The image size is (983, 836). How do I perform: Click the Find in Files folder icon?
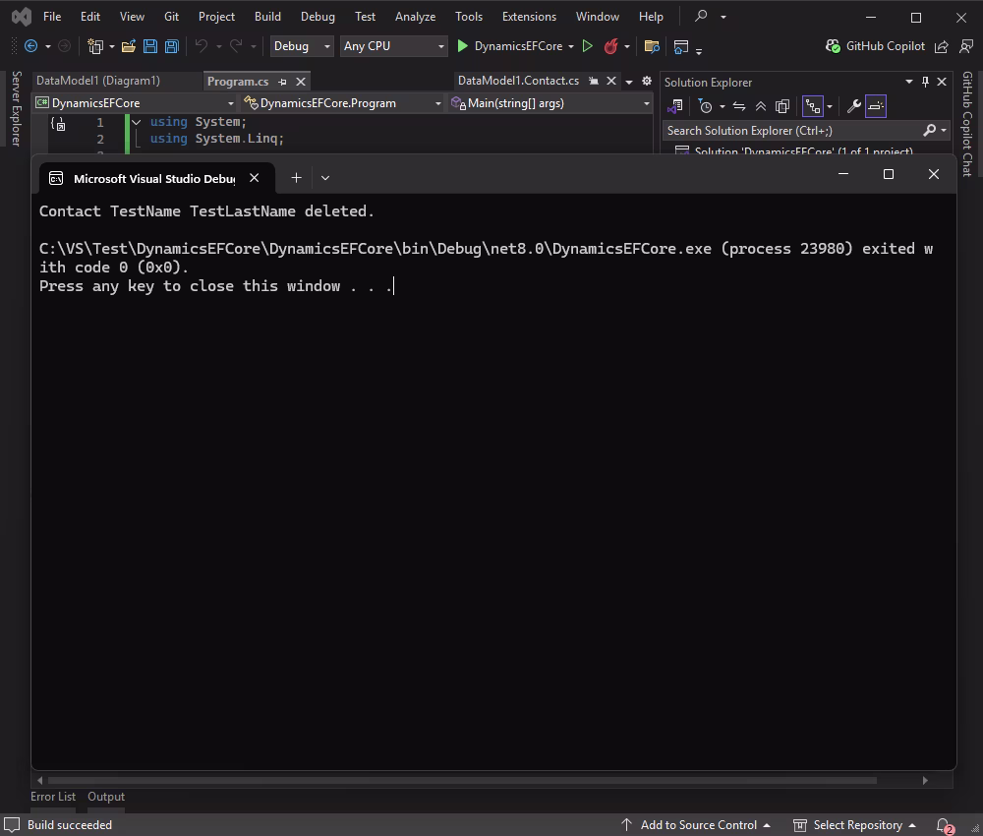coord(652,46)
